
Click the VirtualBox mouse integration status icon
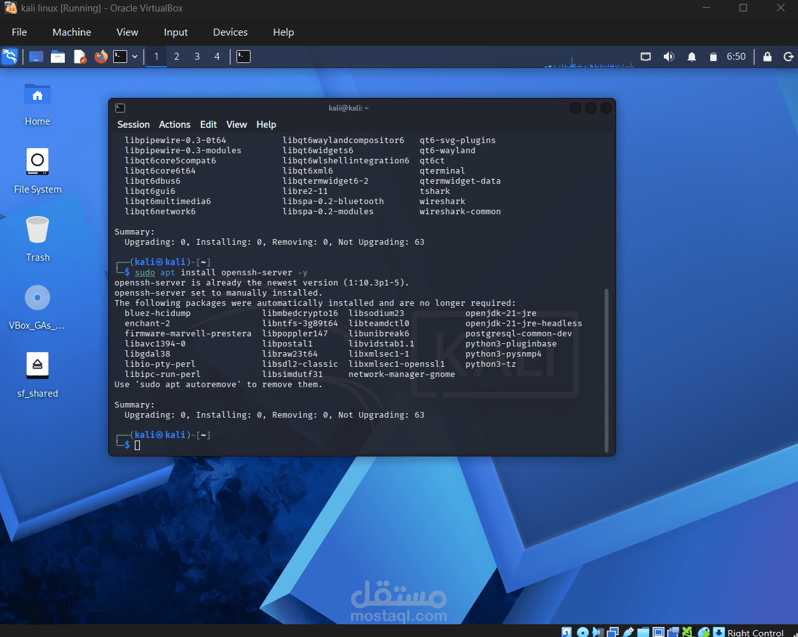pyautogui.click(x=703, y=632)
